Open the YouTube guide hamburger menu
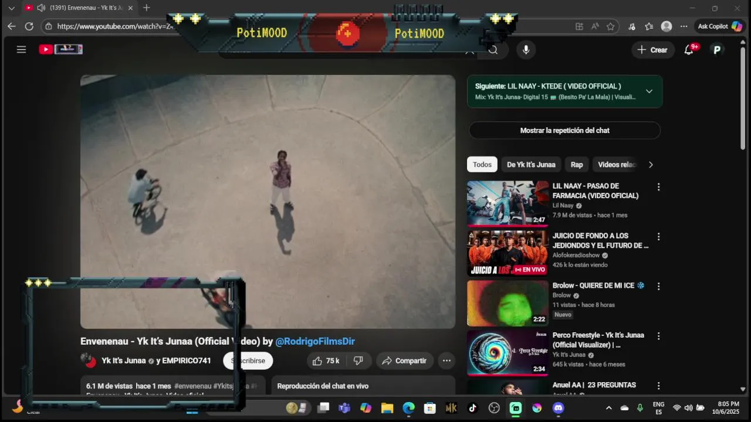The height and width of the screenshot is (422, 751). click(x=22, y=50)
